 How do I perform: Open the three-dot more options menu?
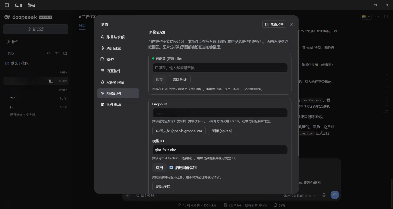tap(377, 17)
